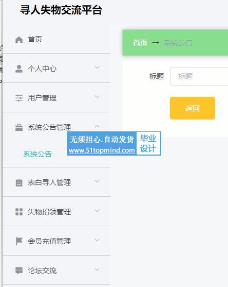Expand the 论坛交流 chevron
The width and height of the screenshot is (228, 287).
(97, 269)
